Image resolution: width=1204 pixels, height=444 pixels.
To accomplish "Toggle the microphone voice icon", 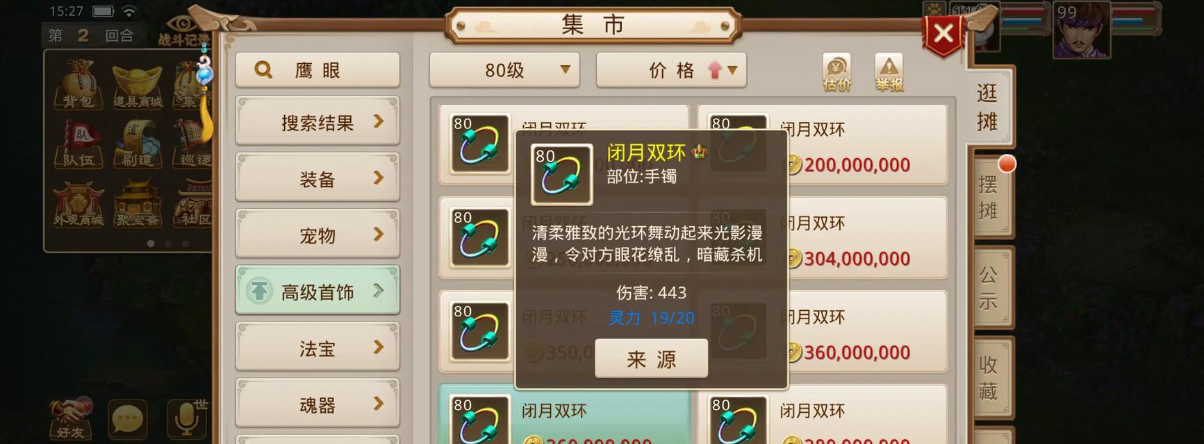I will tap(186, 419).
